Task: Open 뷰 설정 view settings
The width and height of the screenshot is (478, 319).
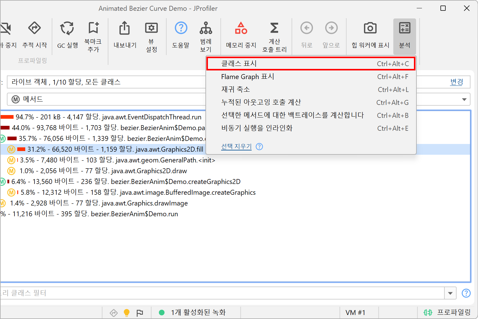Action: [151, 29]
